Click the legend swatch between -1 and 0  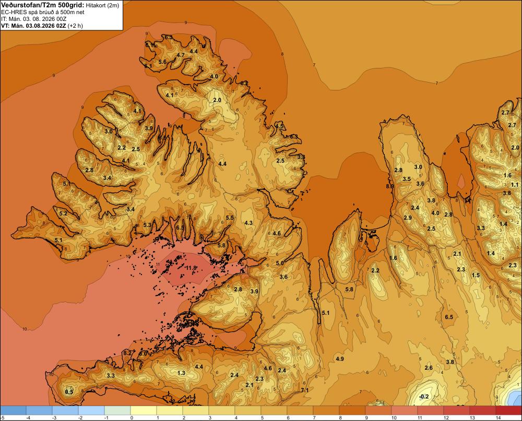click(x=117, y=411)
